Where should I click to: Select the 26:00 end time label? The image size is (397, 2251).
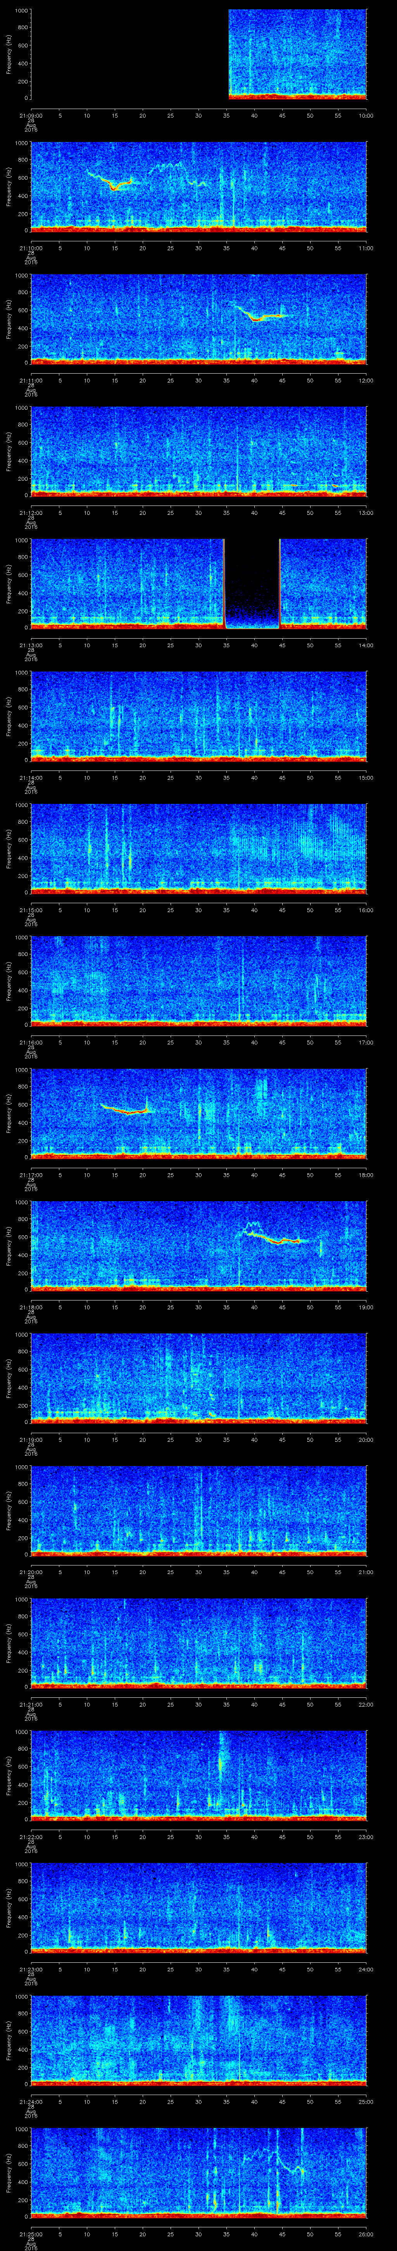pyautogui.click(x=366, y=2234)
